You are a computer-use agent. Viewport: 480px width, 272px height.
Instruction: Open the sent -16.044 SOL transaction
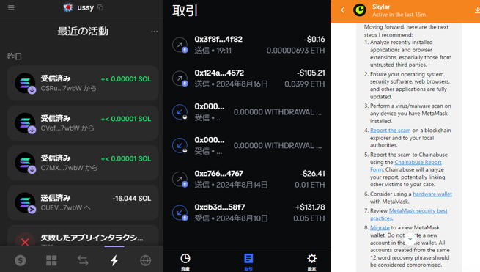(83, 202)
